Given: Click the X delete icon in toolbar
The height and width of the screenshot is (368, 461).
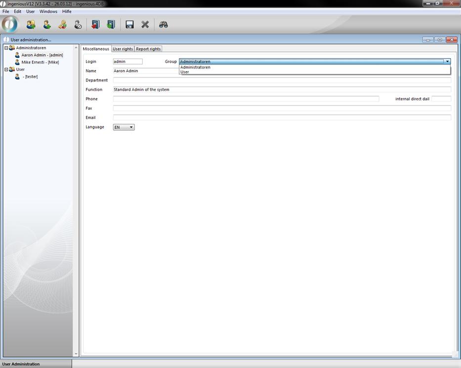Looking at the screenshot, I should pyautogui.click(x=145, y=25).
